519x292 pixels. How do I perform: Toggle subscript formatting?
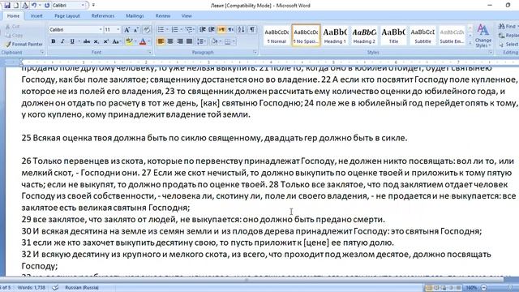[96, 41]
